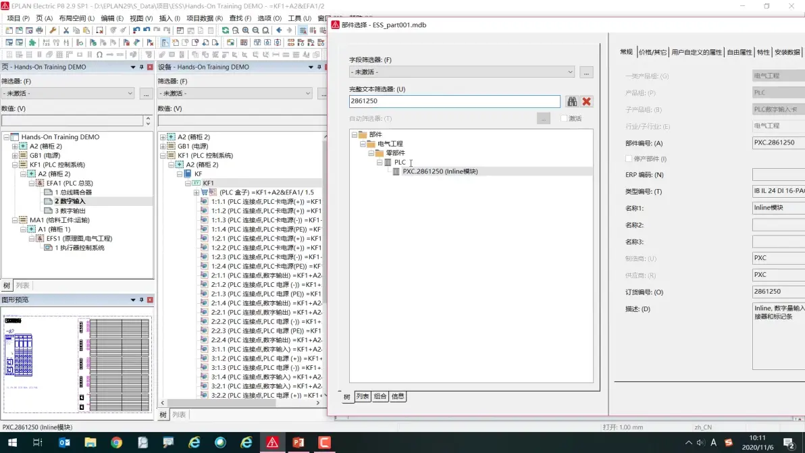The height and width of the screenshot is (453, 805).
Task: Click the copy icon in the main toolbar
Action: point(76,30)
